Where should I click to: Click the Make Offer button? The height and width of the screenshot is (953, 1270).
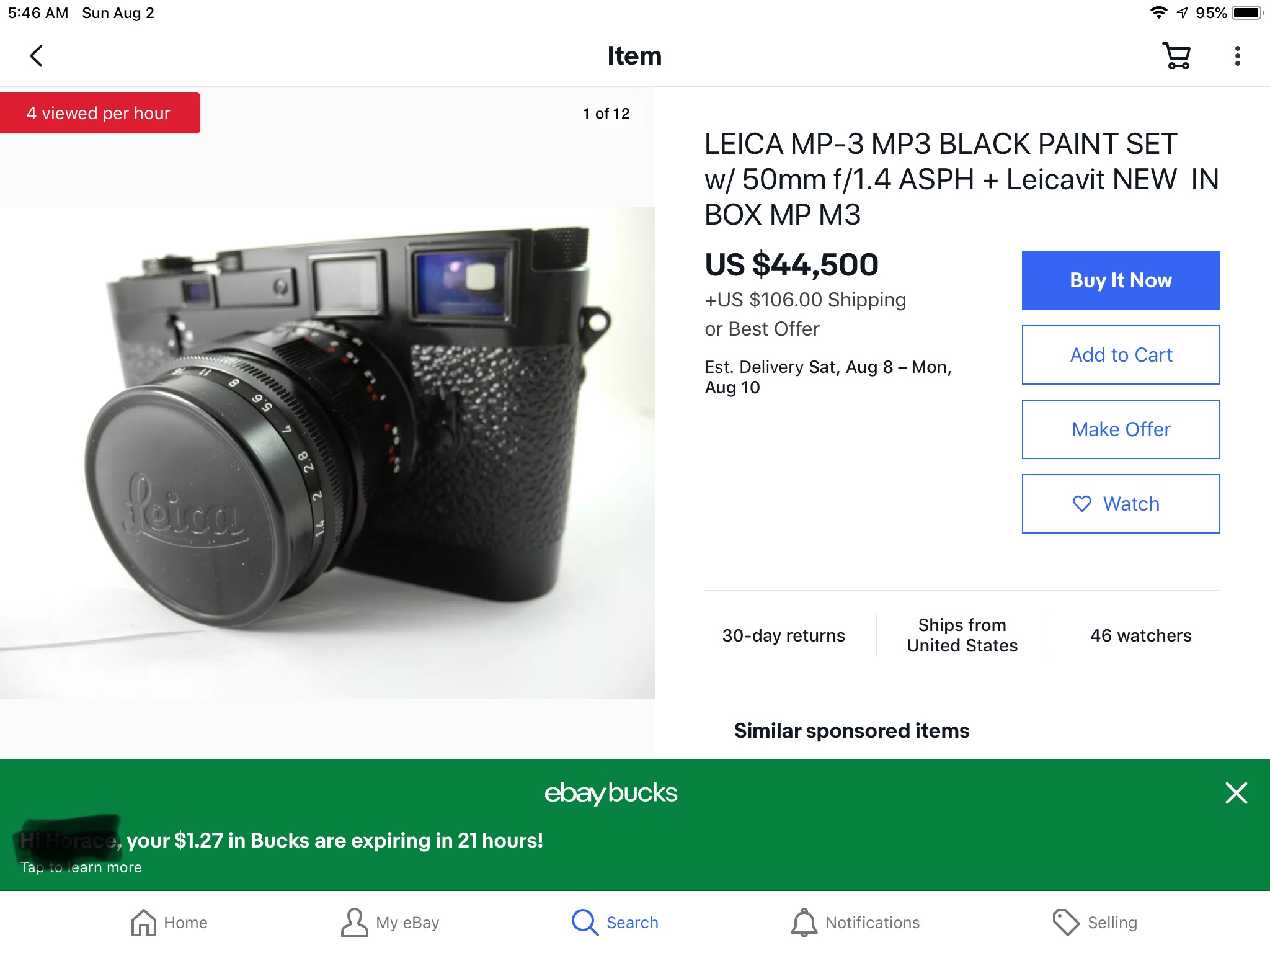point(1121,429)
